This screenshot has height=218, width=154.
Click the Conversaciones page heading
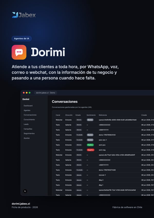point(65,102)
